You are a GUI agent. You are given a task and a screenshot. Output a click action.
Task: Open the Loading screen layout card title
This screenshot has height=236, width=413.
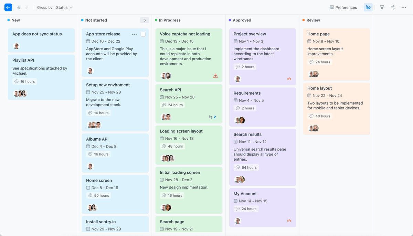click(x=181, y=131)
